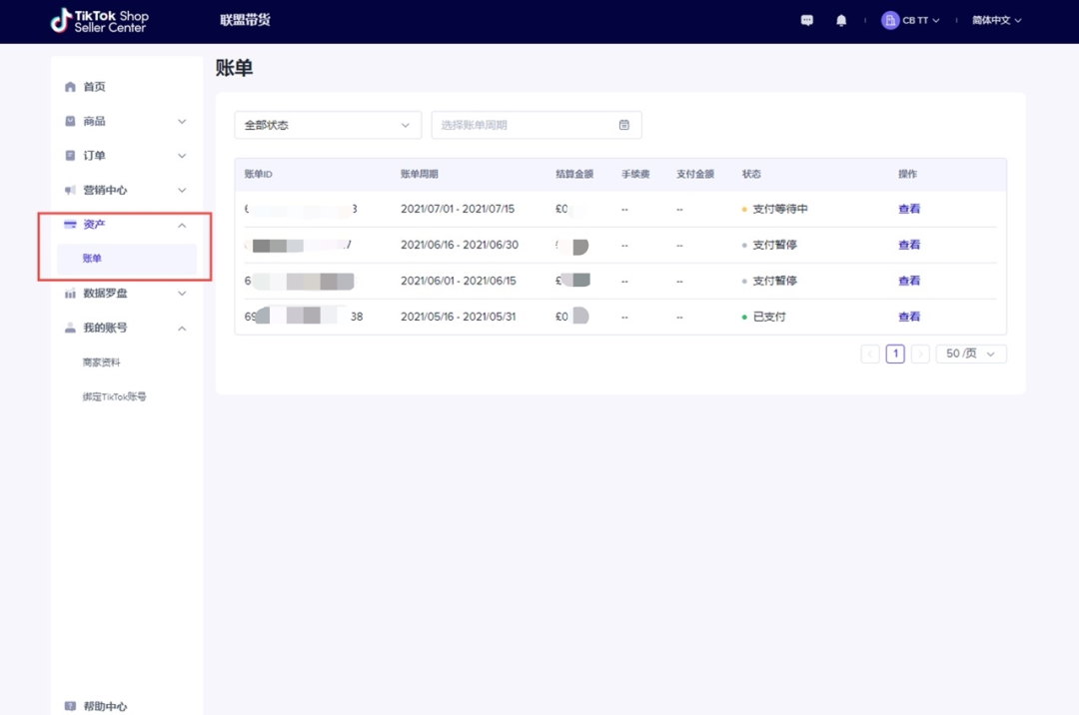The width and height of the screenshot is (1079, 715).
Task: Click the 帮助中心 icon
Action: pos(70,706)
